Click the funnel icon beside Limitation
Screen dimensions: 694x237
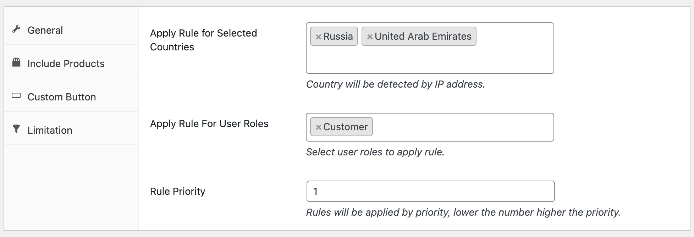coord(16,129)
